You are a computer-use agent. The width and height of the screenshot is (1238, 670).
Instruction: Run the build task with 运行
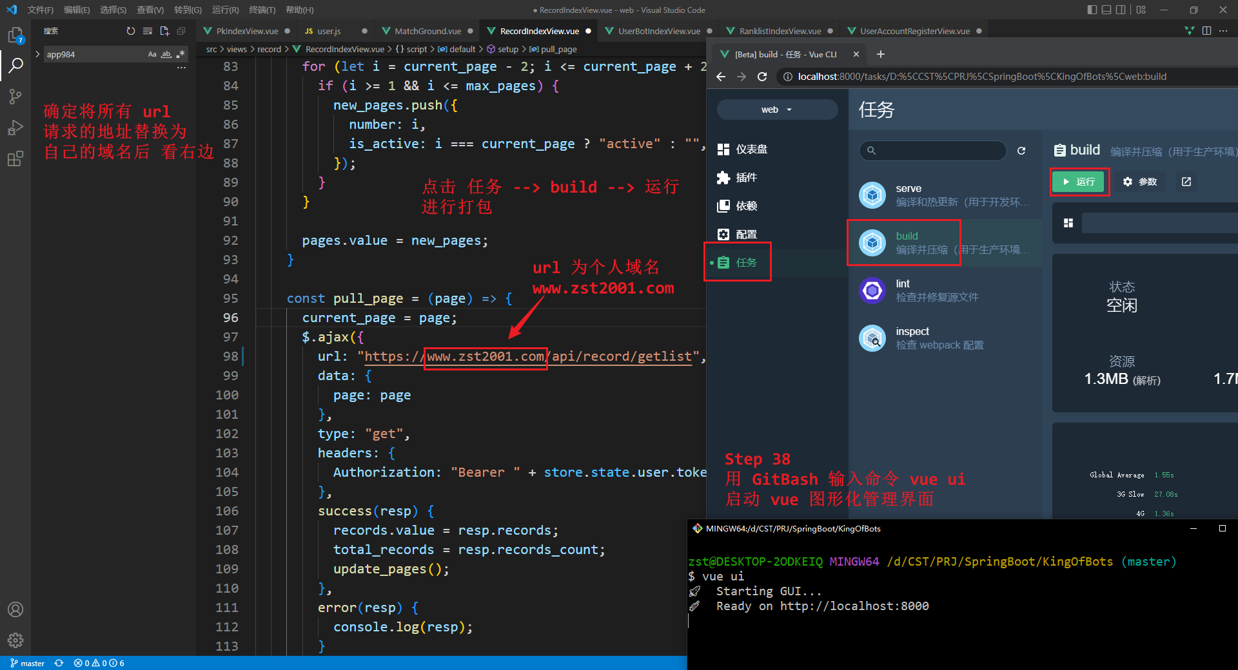click(x=1079, y=182)
